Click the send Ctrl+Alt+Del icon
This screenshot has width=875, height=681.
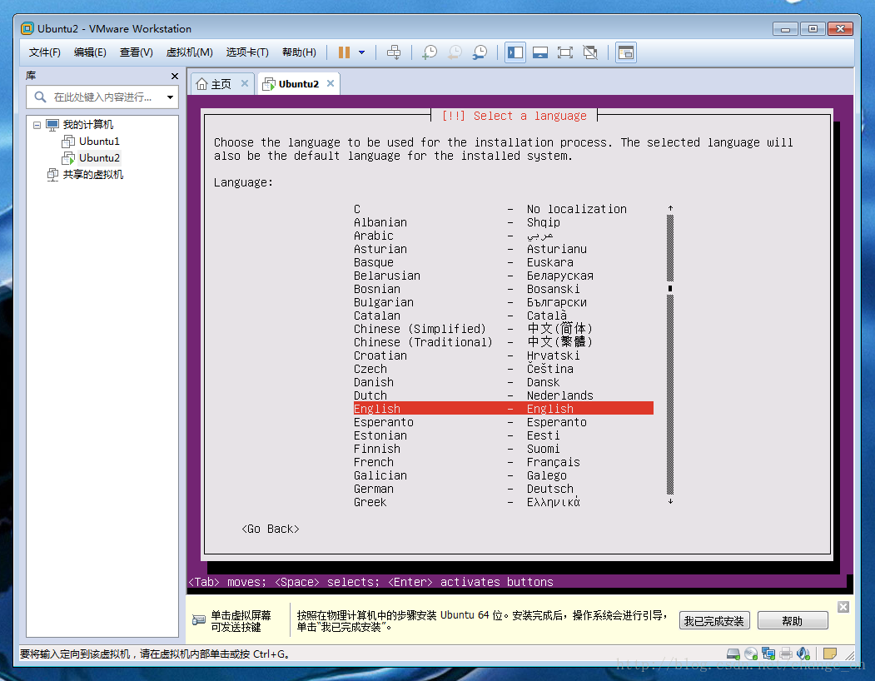click(394, 52)
